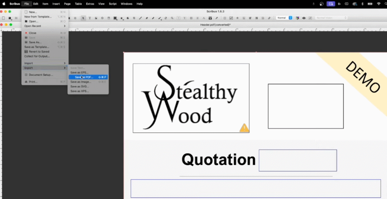This screenshot has width=387, height=199.
Task: Toggle color management in the toolbar
Action: 297,18
